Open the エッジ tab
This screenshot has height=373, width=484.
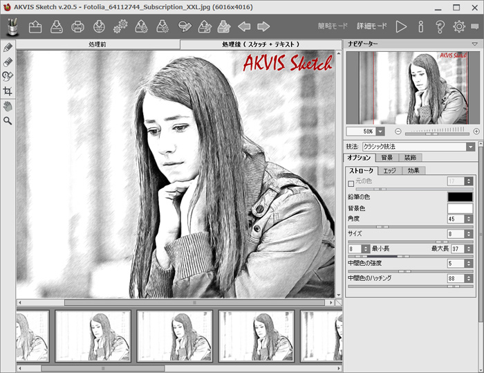[389, 170]
